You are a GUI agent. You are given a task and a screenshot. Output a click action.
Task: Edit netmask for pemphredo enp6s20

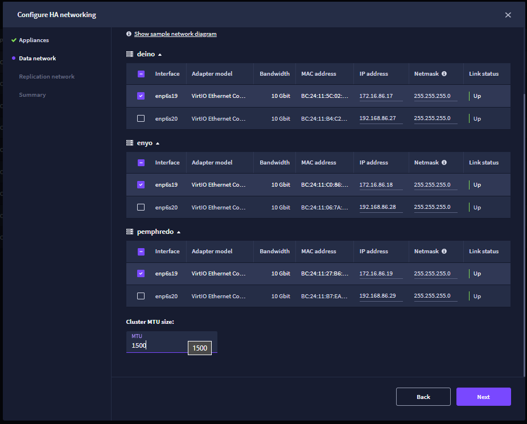[x=435, y=296]
